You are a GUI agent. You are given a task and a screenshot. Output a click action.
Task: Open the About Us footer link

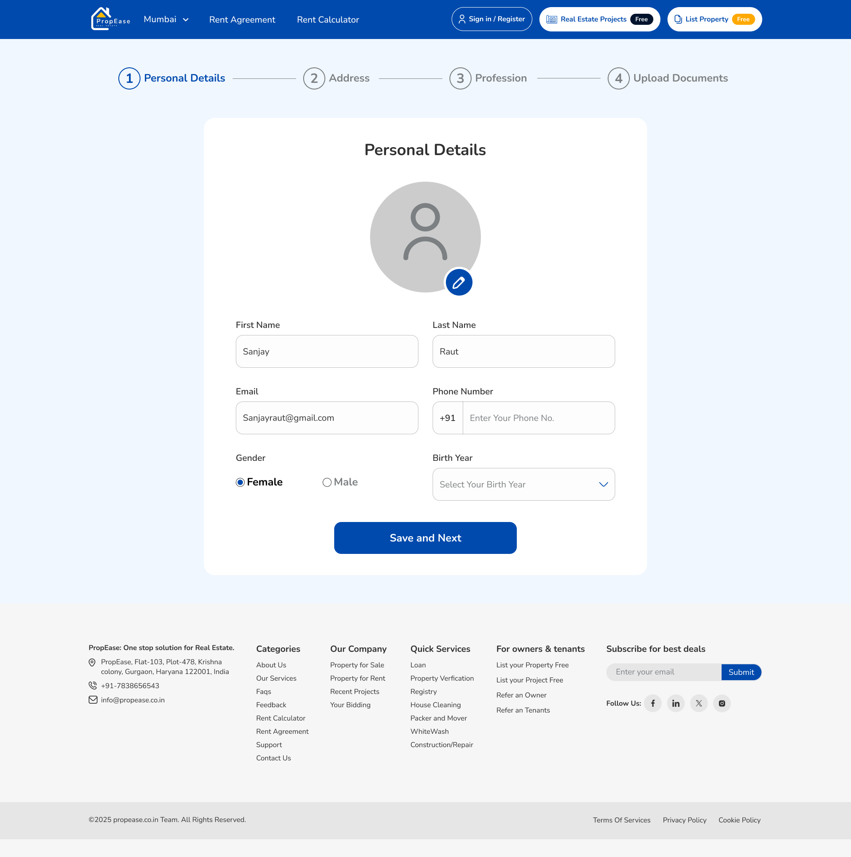271,665
